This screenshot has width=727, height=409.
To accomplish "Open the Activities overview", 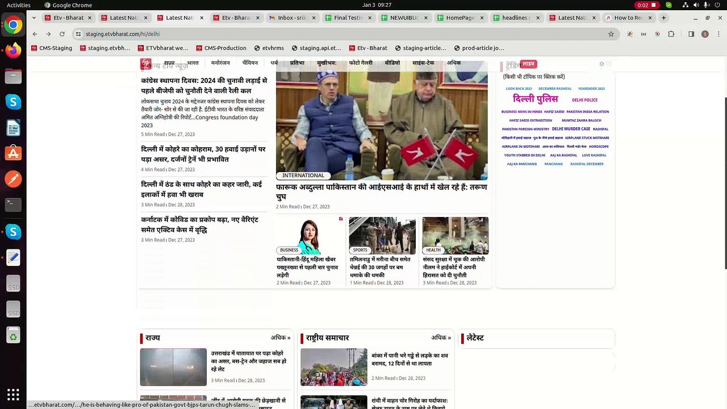I will tap(19, 5).
